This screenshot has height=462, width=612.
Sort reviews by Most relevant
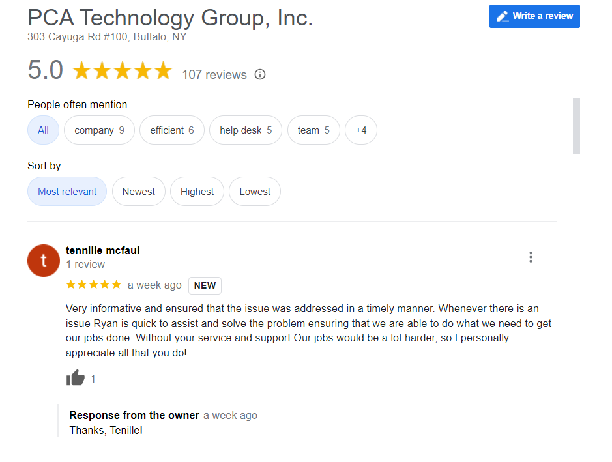click(x=67, y=192)
